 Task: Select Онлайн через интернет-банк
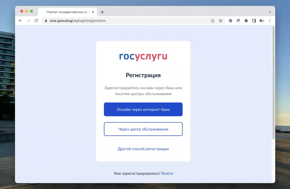coord(143,109)
